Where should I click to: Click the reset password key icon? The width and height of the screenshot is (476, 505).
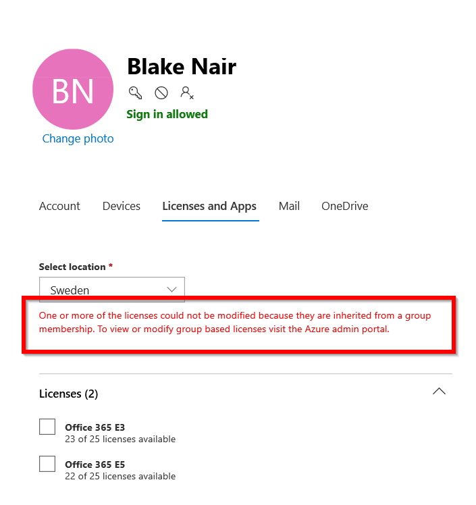coord(136,92)
